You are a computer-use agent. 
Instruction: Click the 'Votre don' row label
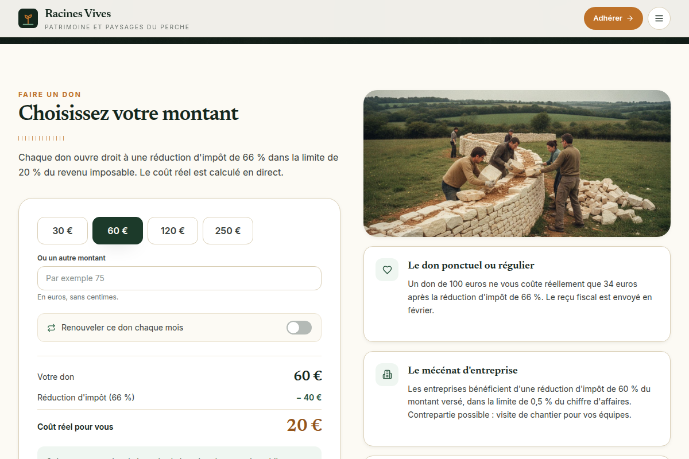(56, 377)
